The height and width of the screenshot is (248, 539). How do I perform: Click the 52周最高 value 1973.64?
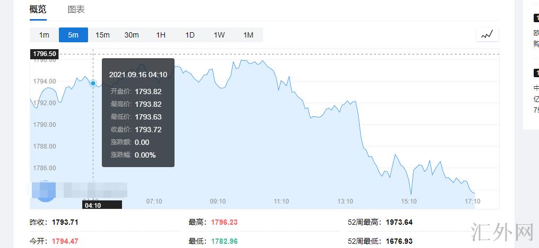[x=399, y=222]
